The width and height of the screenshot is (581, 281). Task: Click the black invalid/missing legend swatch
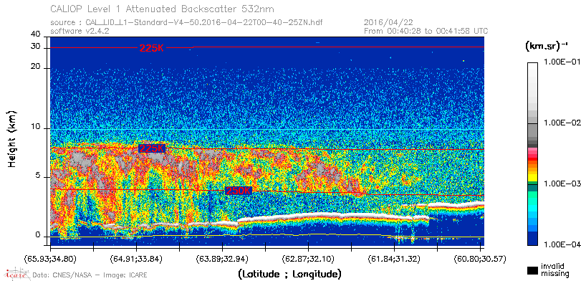533,270
